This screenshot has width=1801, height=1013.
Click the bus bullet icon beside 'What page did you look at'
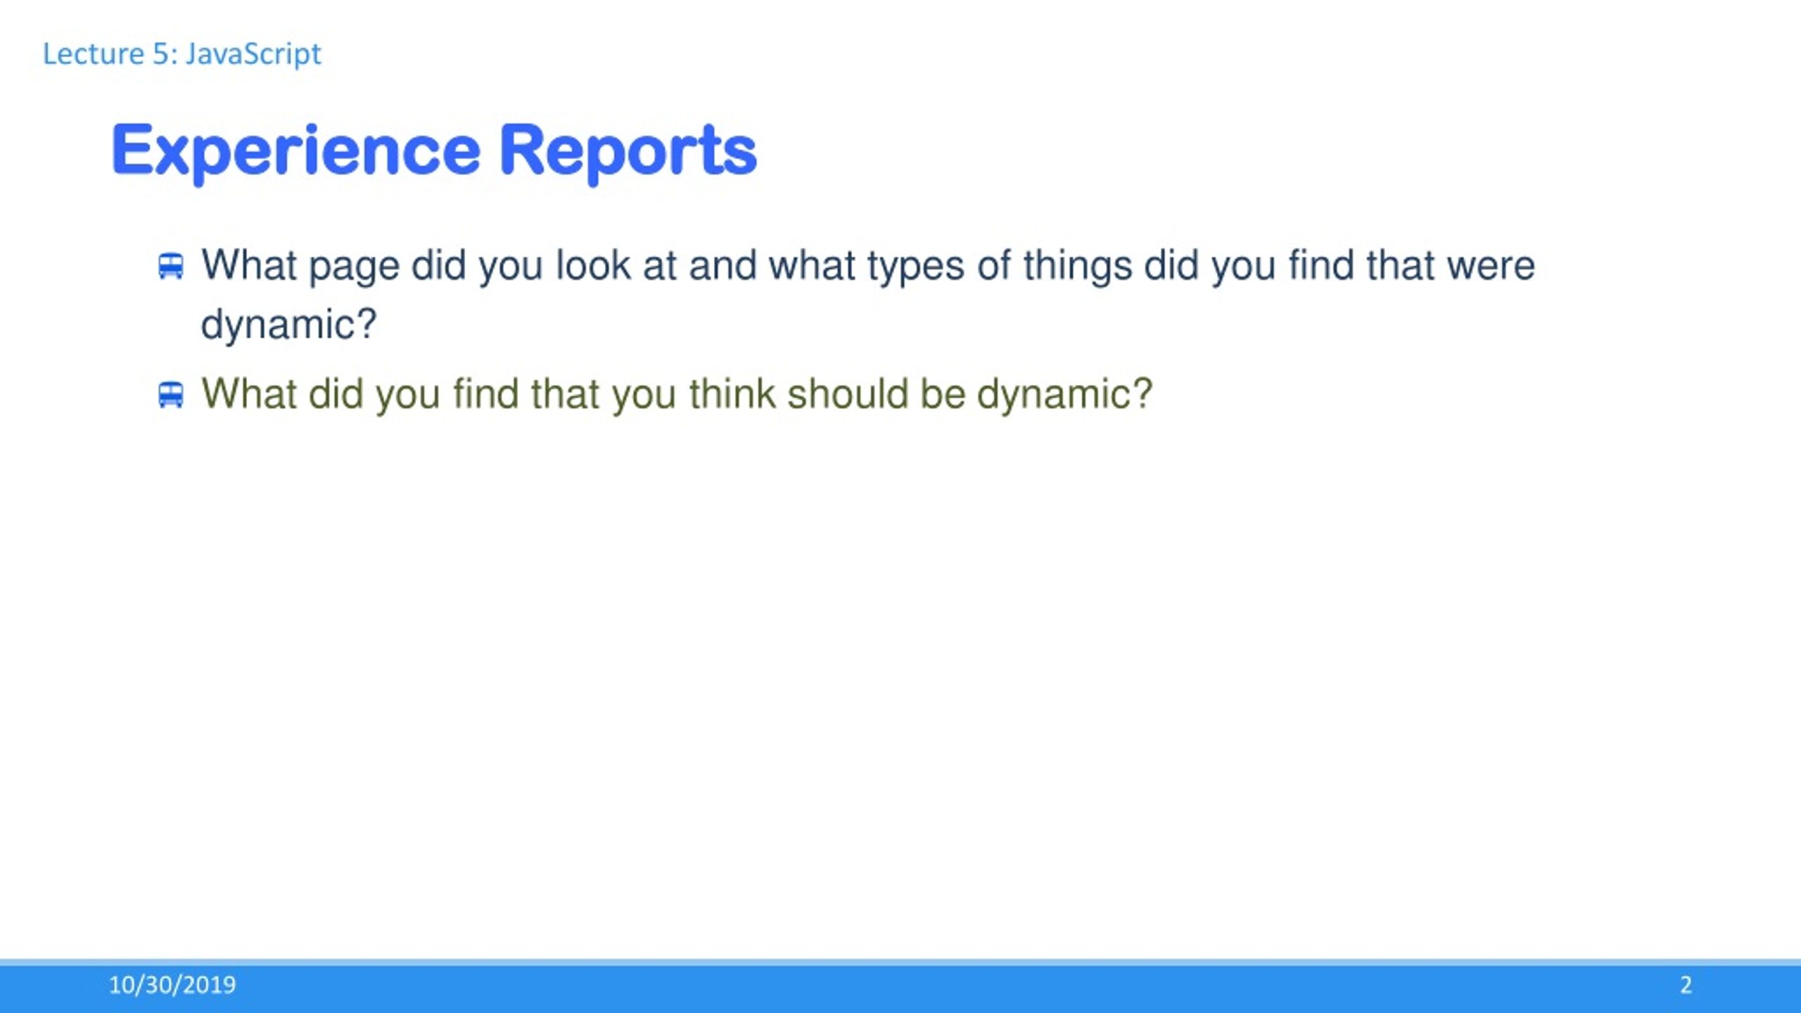click(171, 267)
